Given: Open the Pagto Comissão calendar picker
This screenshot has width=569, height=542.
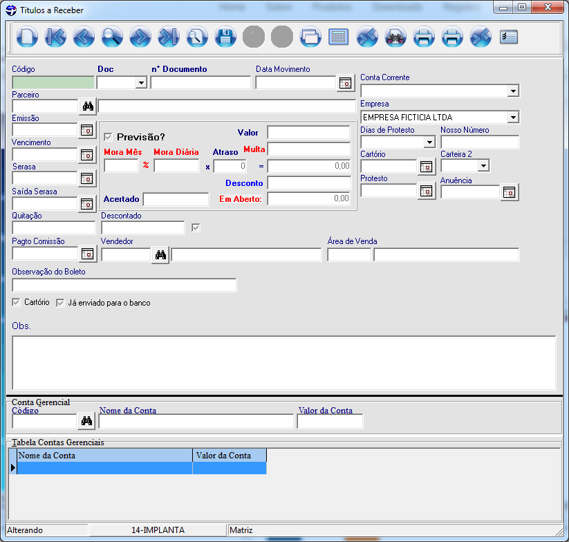Looking at the screenshot, I should [87, 254].
